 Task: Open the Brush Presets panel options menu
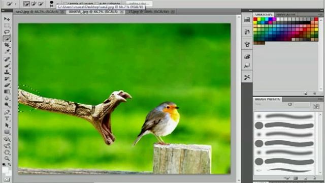coord(320,100)
